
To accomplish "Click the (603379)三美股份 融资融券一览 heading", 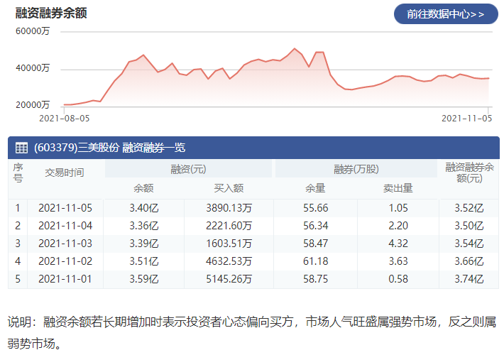I will [x=109, y=148].
